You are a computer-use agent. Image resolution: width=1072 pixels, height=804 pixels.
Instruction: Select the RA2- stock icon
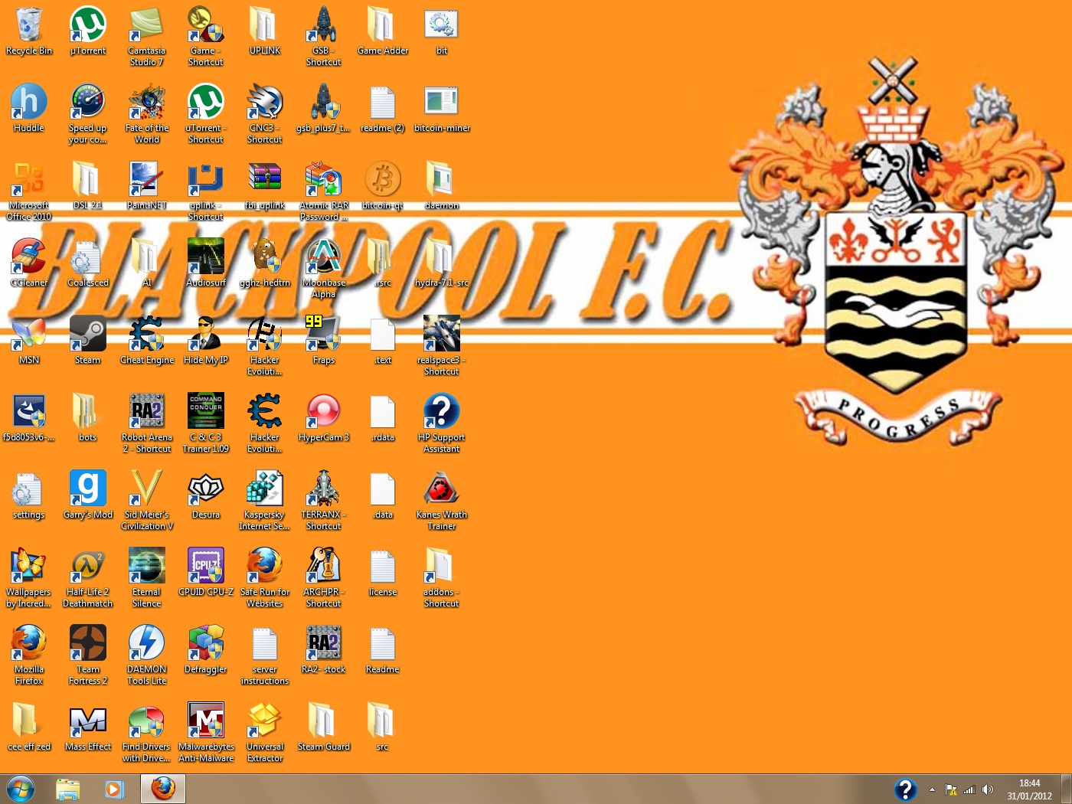click(x=324, y=650)
